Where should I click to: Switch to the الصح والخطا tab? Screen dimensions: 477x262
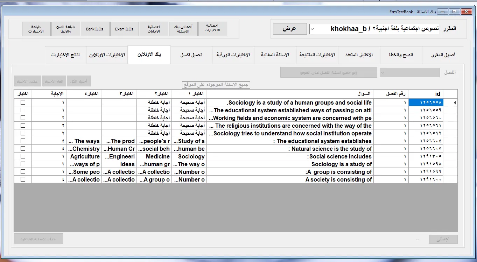[401, 55]
